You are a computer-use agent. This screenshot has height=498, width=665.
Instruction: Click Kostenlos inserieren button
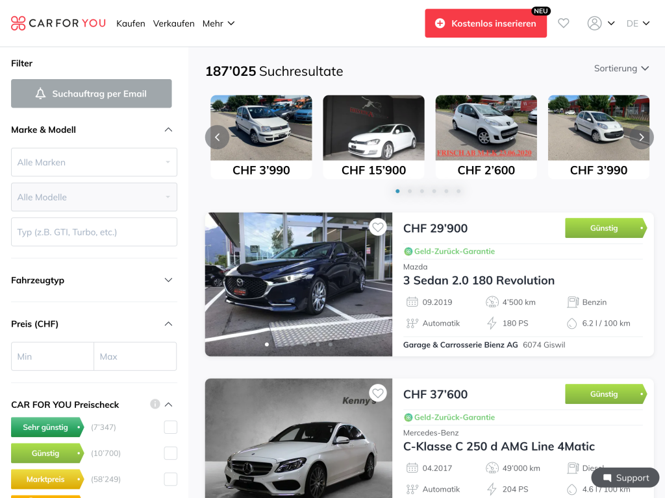point(486,23)
